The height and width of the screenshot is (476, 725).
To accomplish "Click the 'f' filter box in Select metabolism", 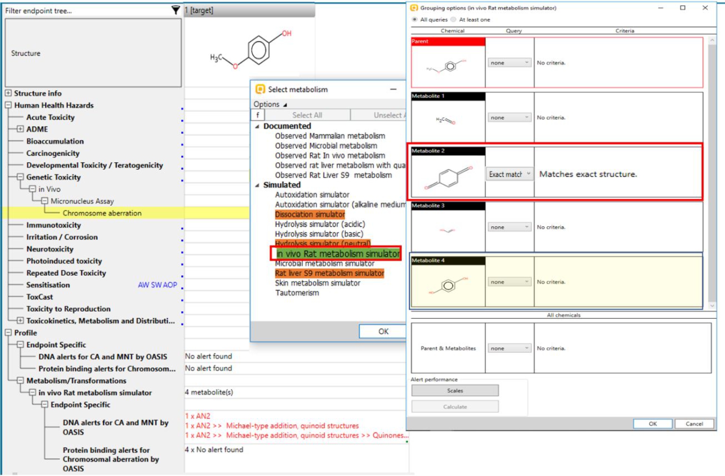I will (x=258, y=115).
